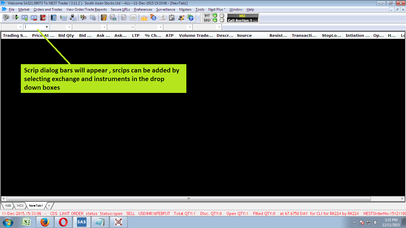Screen dimensions: 406x228
Task: Open the notebook with pencil icon
Action: pyautogui.click(x=104, y=18)
